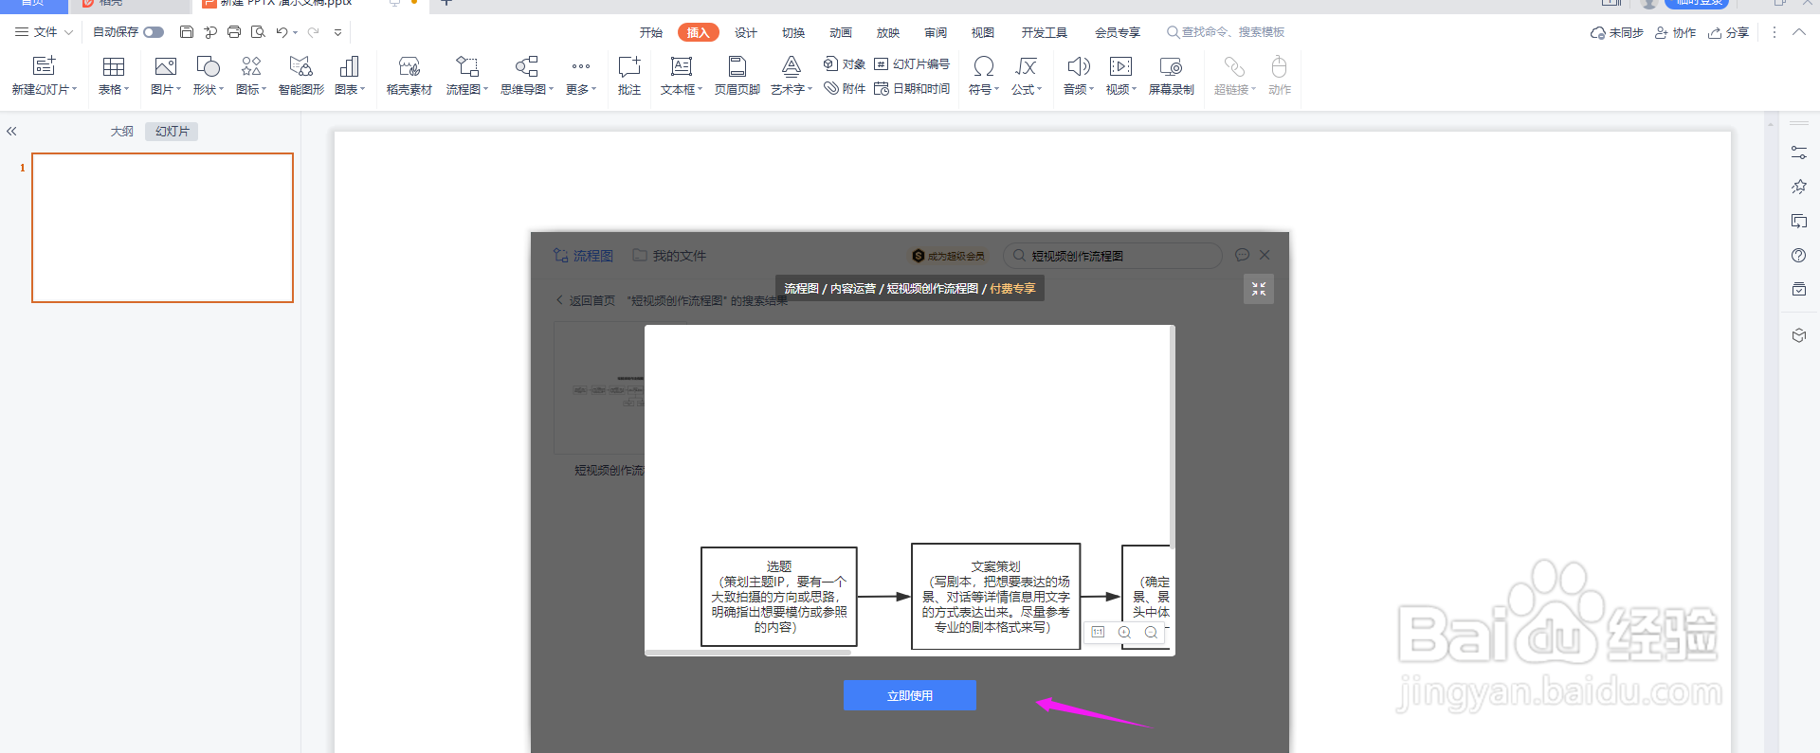This screenshot has height=753, width=1820.
Task: Switch to the 动画 animation tab
Action: tap(841, 32)
